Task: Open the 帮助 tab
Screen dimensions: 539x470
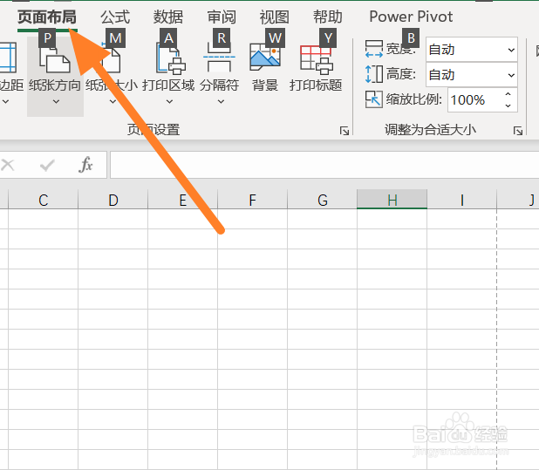Action: (327, 17)
